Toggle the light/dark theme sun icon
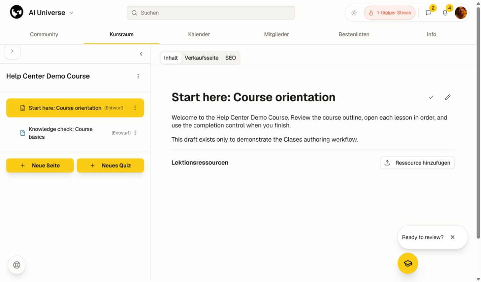The width and height of the screenshot is (481, 282). (354, 13)
